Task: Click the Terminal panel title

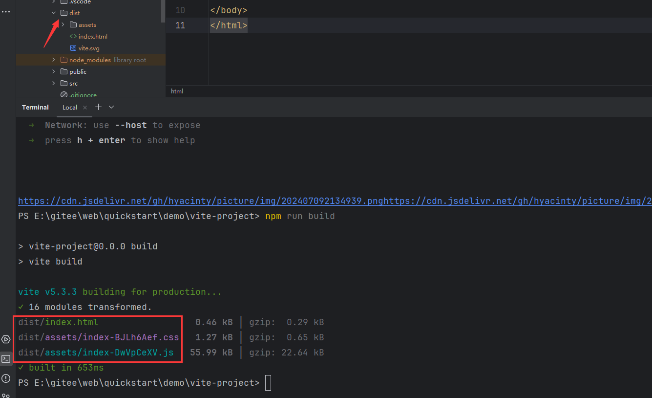Action: coord(35,107)
